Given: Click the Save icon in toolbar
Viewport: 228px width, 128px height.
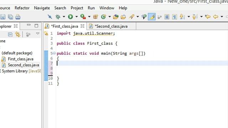Looking at the screenshot, I should click(2, 17).
